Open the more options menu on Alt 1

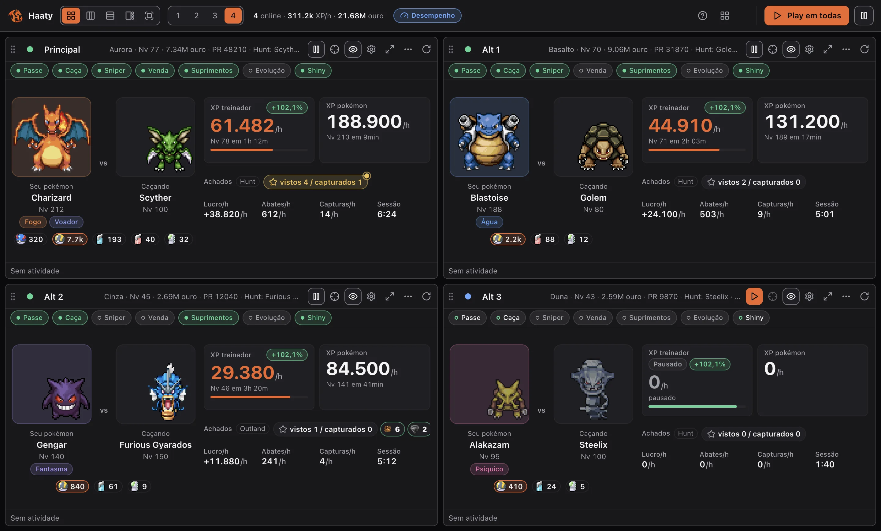click(846, 49)
